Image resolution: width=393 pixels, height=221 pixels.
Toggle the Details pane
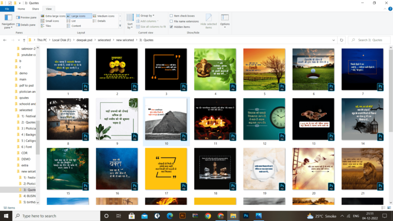coord(26,25)
